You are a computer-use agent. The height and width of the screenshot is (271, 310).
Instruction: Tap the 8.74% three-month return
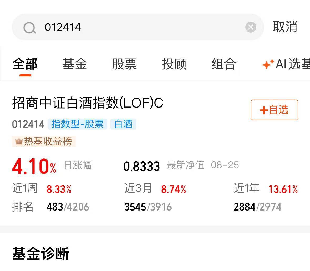(174, 189)
